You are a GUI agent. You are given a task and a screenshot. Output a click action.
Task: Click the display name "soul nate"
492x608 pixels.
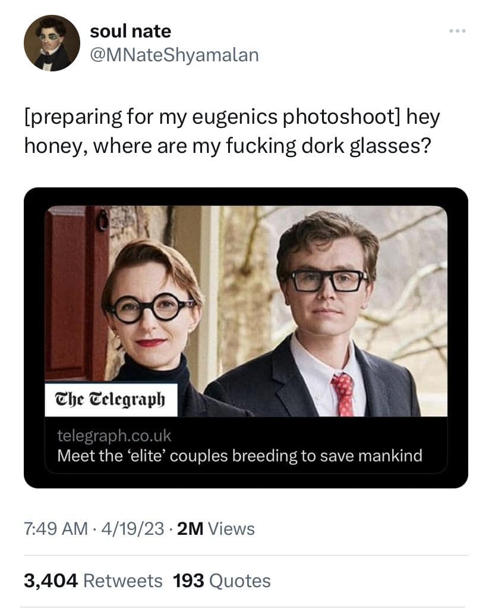130,31
